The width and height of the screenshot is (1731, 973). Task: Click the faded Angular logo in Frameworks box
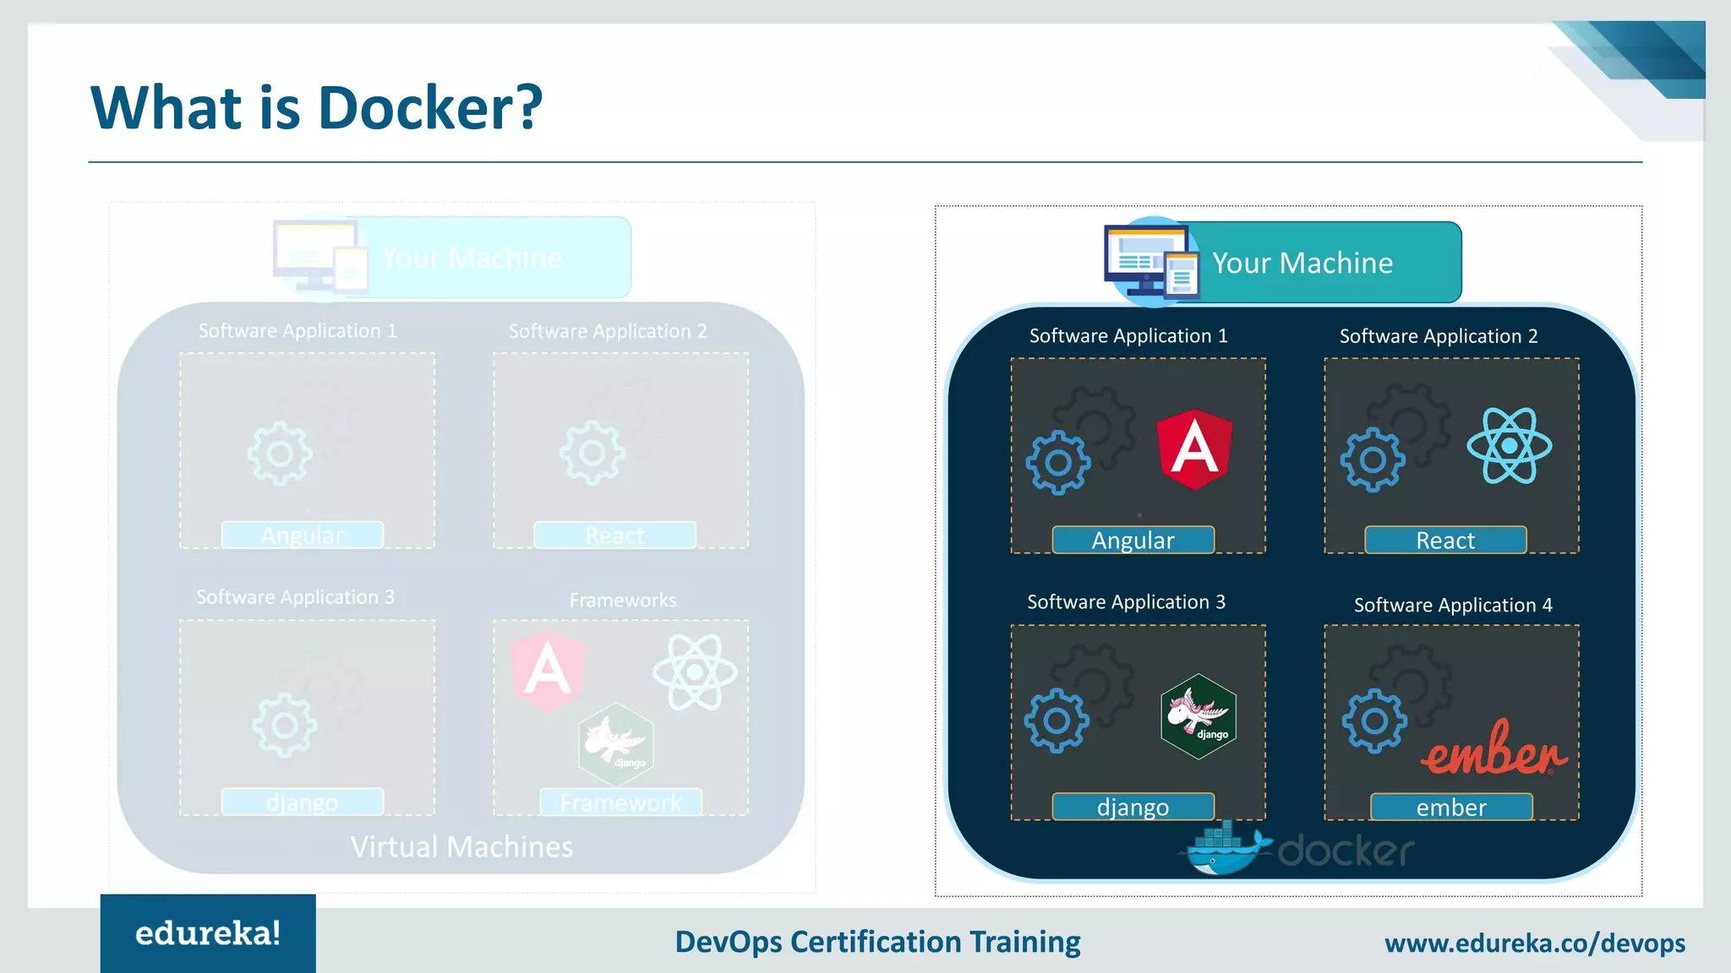[x=548, y=671]
